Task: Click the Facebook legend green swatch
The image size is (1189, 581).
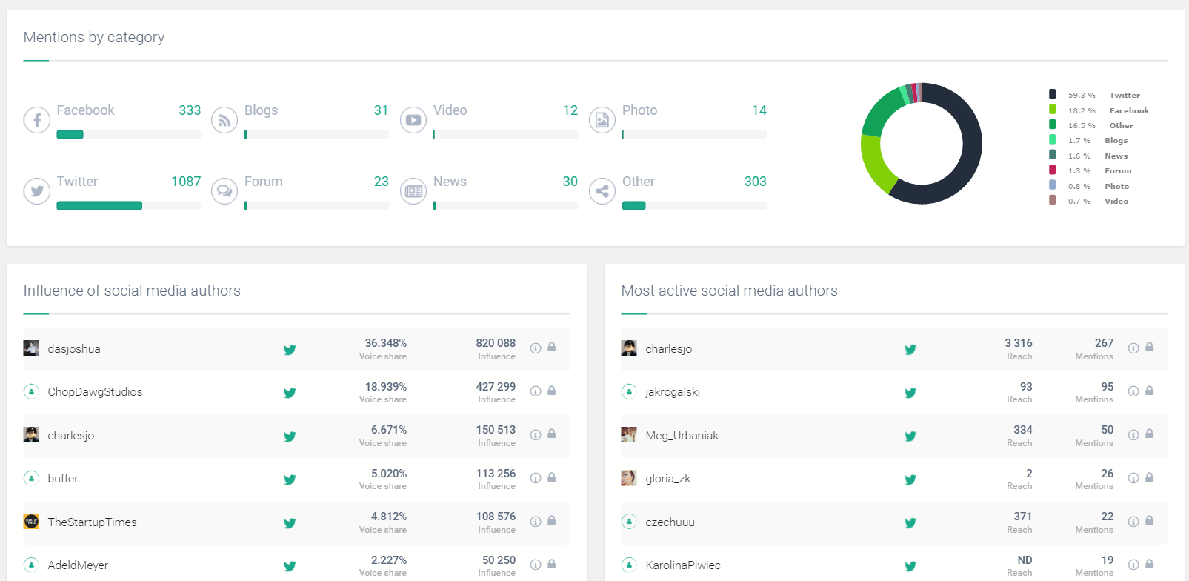Action: 1052,110
